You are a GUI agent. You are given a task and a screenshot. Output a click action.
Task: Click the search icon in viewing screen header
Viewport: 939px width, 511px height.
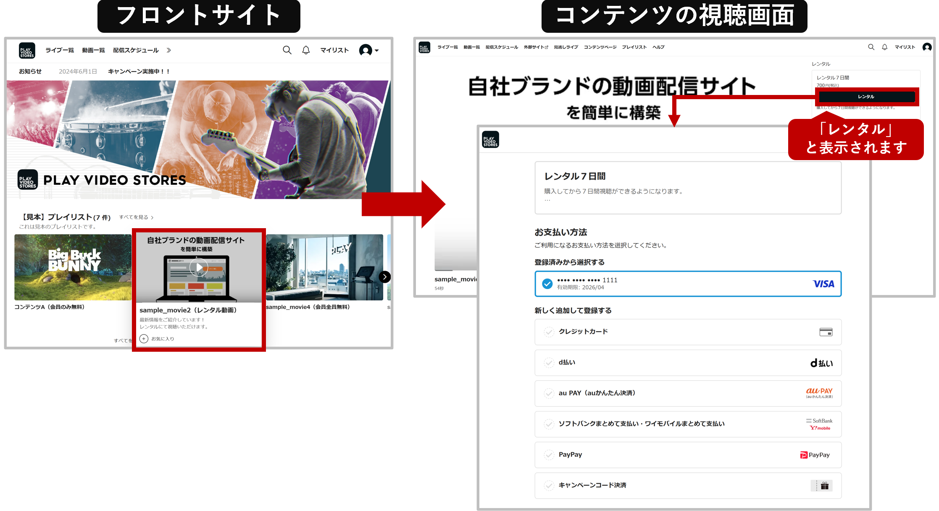point(871,47)
